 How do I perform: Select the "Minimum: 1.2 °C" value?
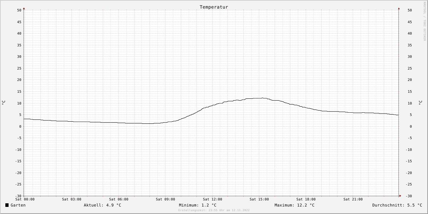click(x=198, y=205)
